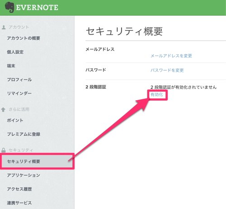Open アカウントの概要 in the sidebar

24,38
